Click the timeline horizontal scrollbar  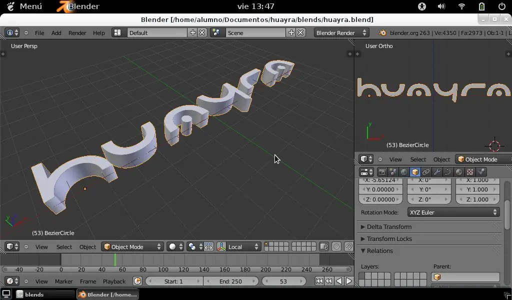pyautogui.click(x=176, y=269)
